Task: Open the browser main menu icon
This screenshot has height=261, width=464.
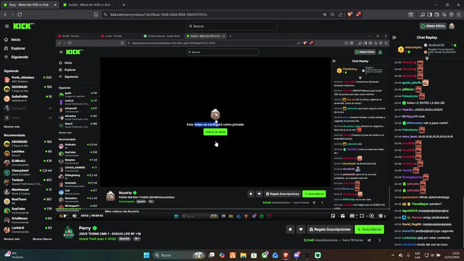Action: click(459, 14)
